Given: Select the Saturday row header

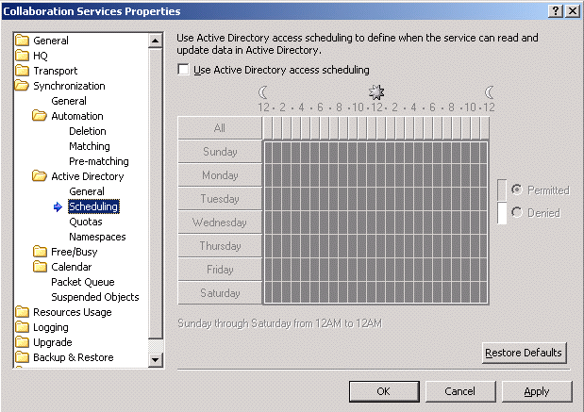Looking at the screenshot, I should pyautogui.click(x=220, y=293).
